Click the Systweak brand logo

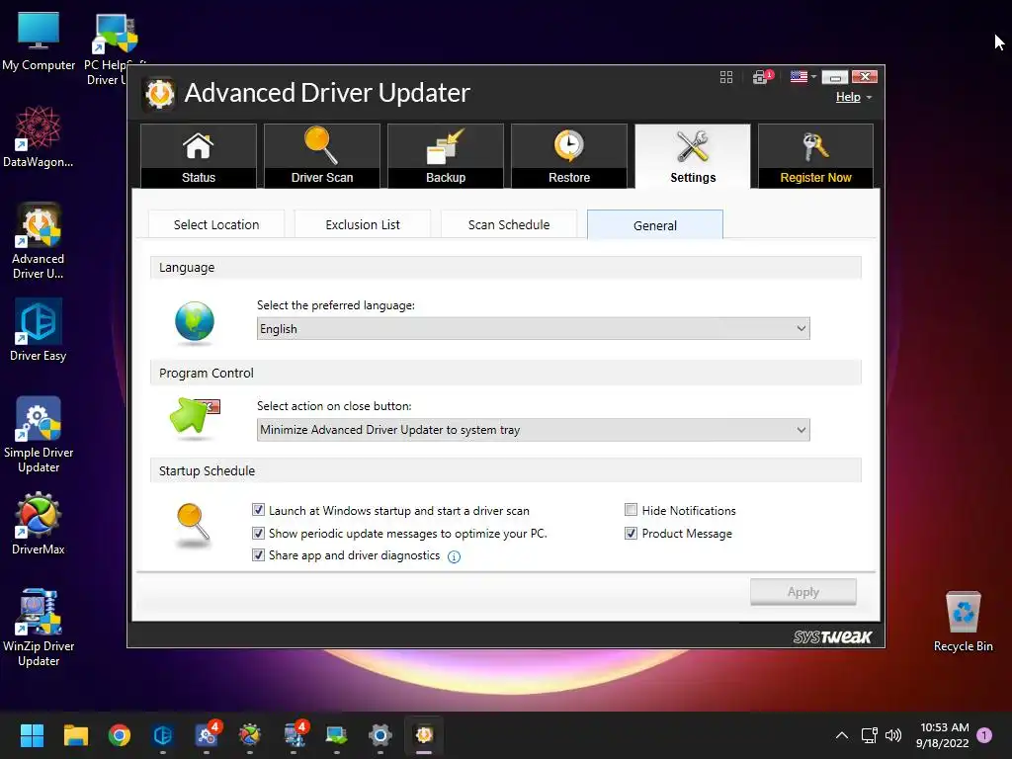tap(832, 637)
